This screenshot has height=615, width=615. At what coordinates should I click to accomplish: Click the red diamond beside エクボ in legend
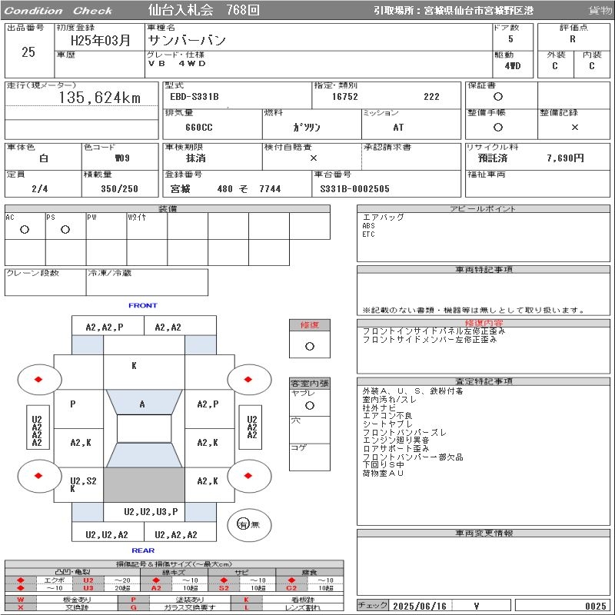(21, 580)
